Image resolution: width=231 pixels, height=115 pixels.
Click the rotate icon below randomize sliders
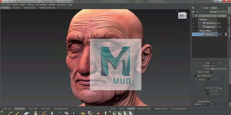point(208,88)
